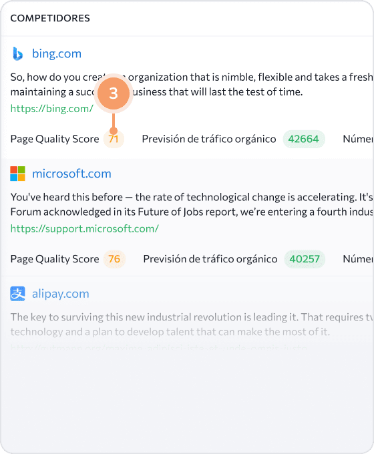
Task: Click the microsoft.com description snippet
Action: click(x=192, y=205)
